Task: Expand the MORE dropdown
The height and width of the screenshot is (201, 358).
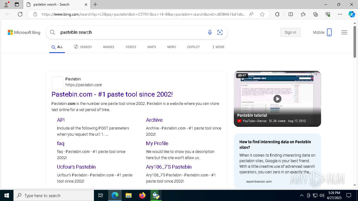Action: 218,47
